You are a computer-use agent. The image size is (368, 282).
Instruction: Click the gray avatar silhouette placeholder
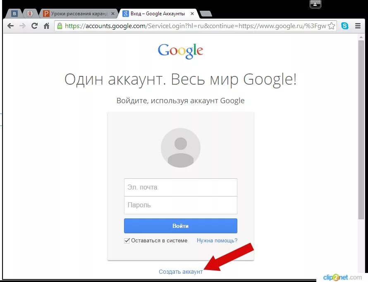coord(180,147)
